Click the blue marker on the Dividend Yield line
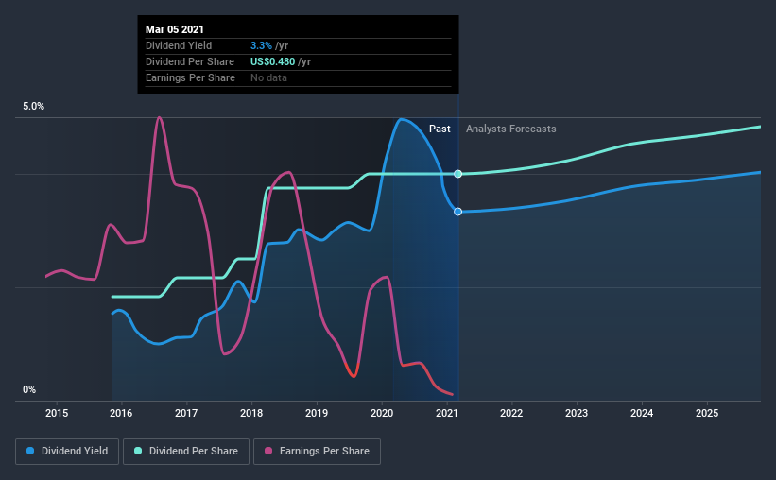Screen dimensions: 776x480 coord(457,212)
